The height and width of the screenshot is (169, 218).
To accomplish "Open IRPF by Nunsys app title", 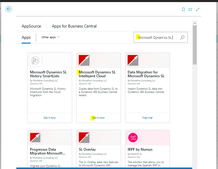I will pos(140,149).
